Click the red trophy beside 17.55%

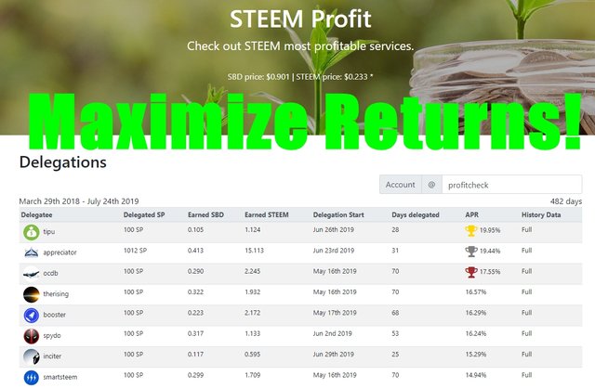[471, 272]
